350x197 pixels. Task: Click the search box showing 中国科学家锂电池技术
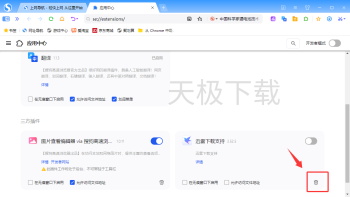(x=239, y=19)
